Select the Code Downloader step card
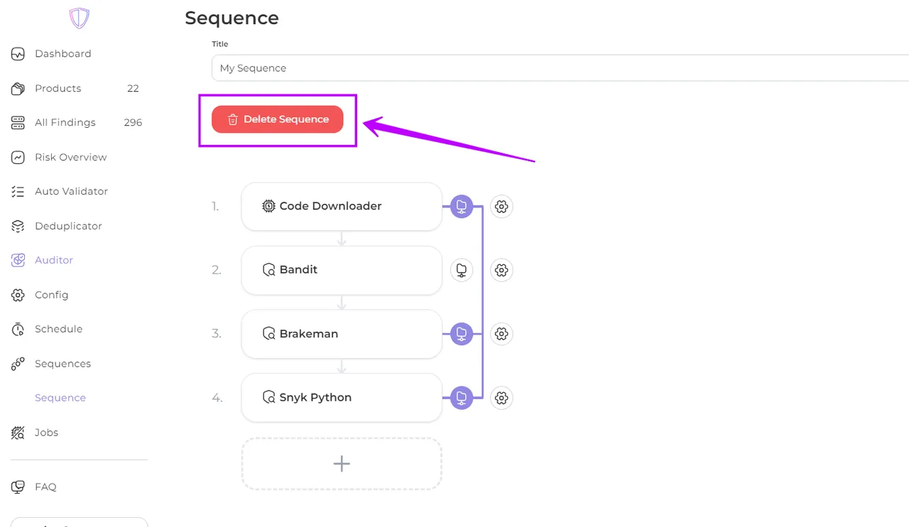This screenshot has width=909, height=527. point(342,207)
